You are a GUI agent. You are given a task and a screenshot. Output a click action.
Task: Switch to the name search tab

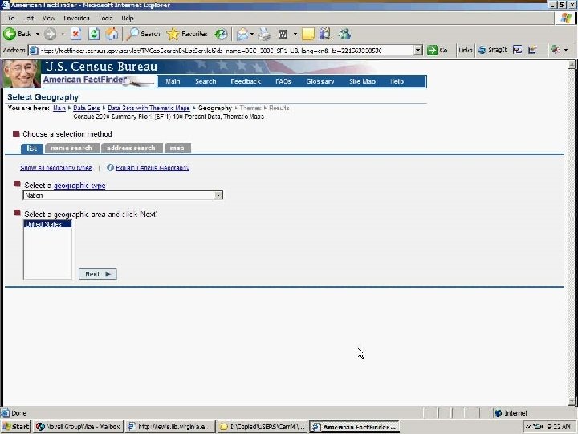click(x=72, y=148)
